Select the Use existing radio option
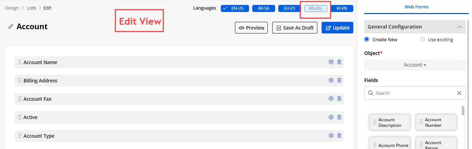This screenshot has height=149, width=472. click(422, 39)
